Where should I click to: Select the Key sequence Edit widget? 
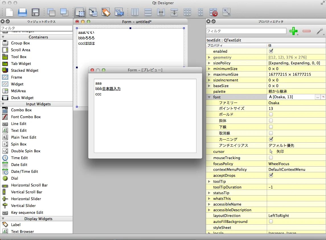click(x=27, y=213)
